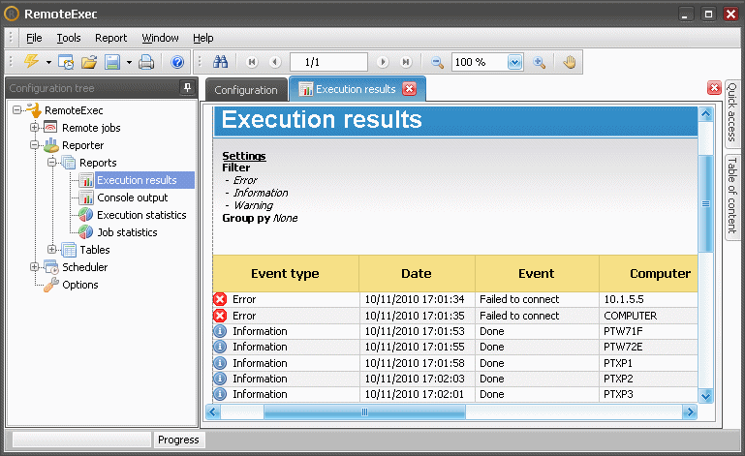This screenshot has width=745, height=456.
Task: Open the 100 % zoom dropdown
Action: coord(514,62)
